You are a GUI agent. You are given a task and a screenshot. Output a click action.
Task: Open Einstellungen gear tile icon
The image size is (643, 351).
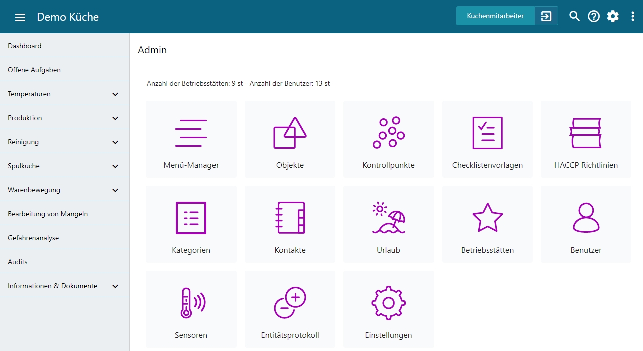pyautogui.click(x=388, y=303)
